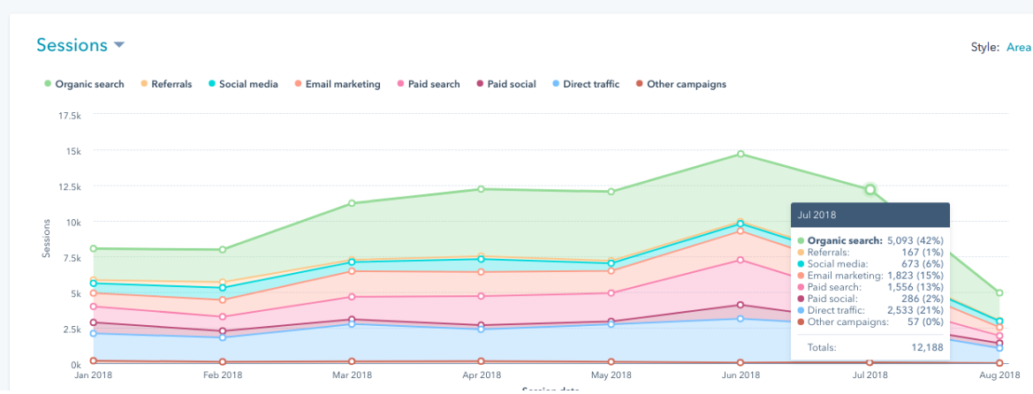Select Paid social data point for Jun 2018
Screen dimensions: 1033x394
tap(741, 305)
